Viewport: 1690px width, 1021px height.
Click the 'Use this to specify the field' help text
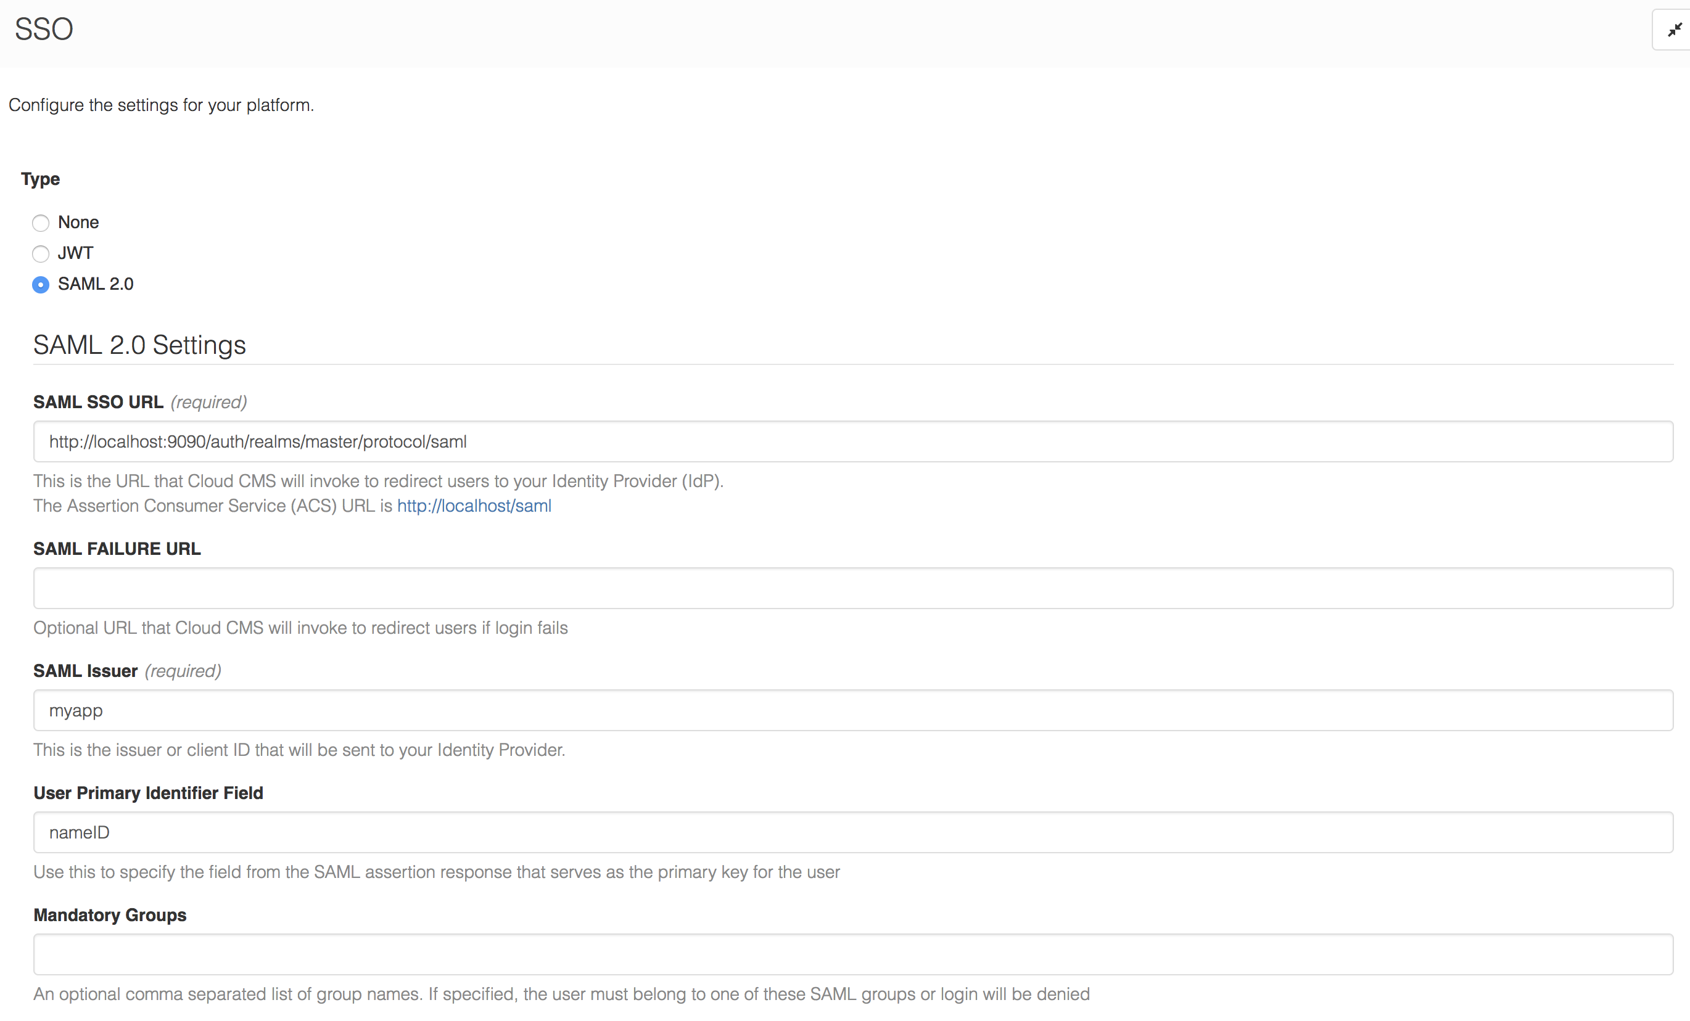[x=436, y=872]
